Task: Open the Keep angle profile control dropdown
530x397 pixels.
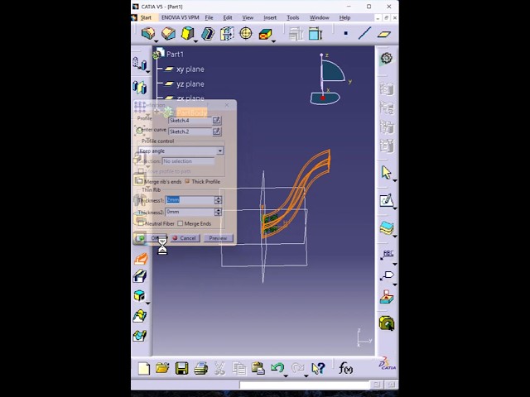Action: click(x=220, y=151)
